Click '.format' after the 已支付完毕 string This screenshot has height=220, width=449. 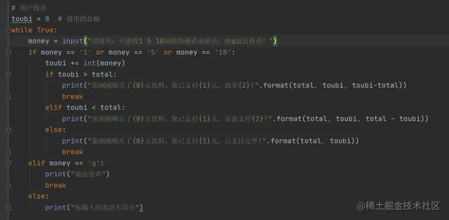point(280,141)
